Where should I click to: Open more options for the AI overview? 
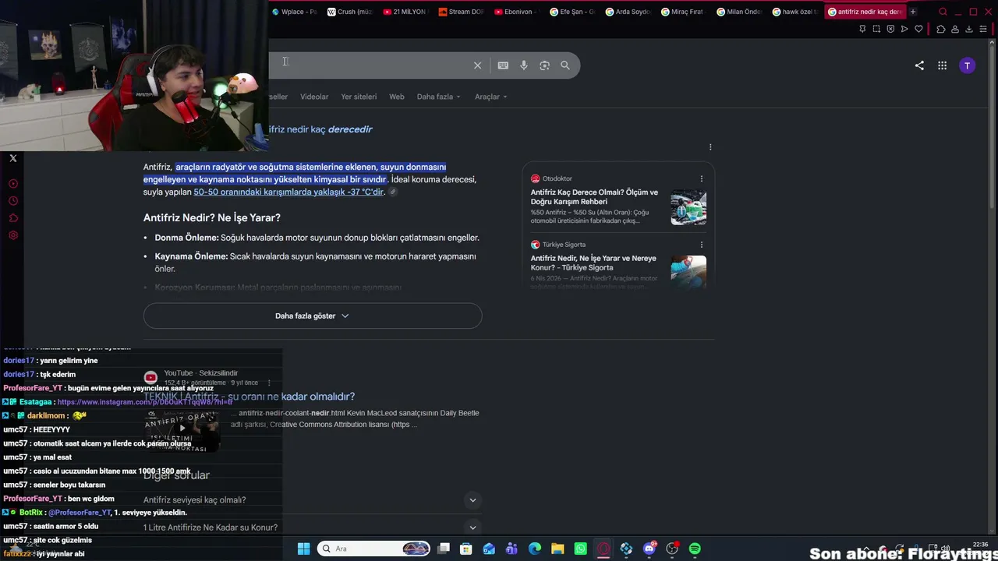(710, 147)
